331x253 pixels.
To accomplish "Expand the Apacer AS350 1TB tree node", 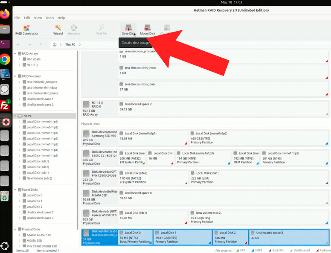I will 20,235.
